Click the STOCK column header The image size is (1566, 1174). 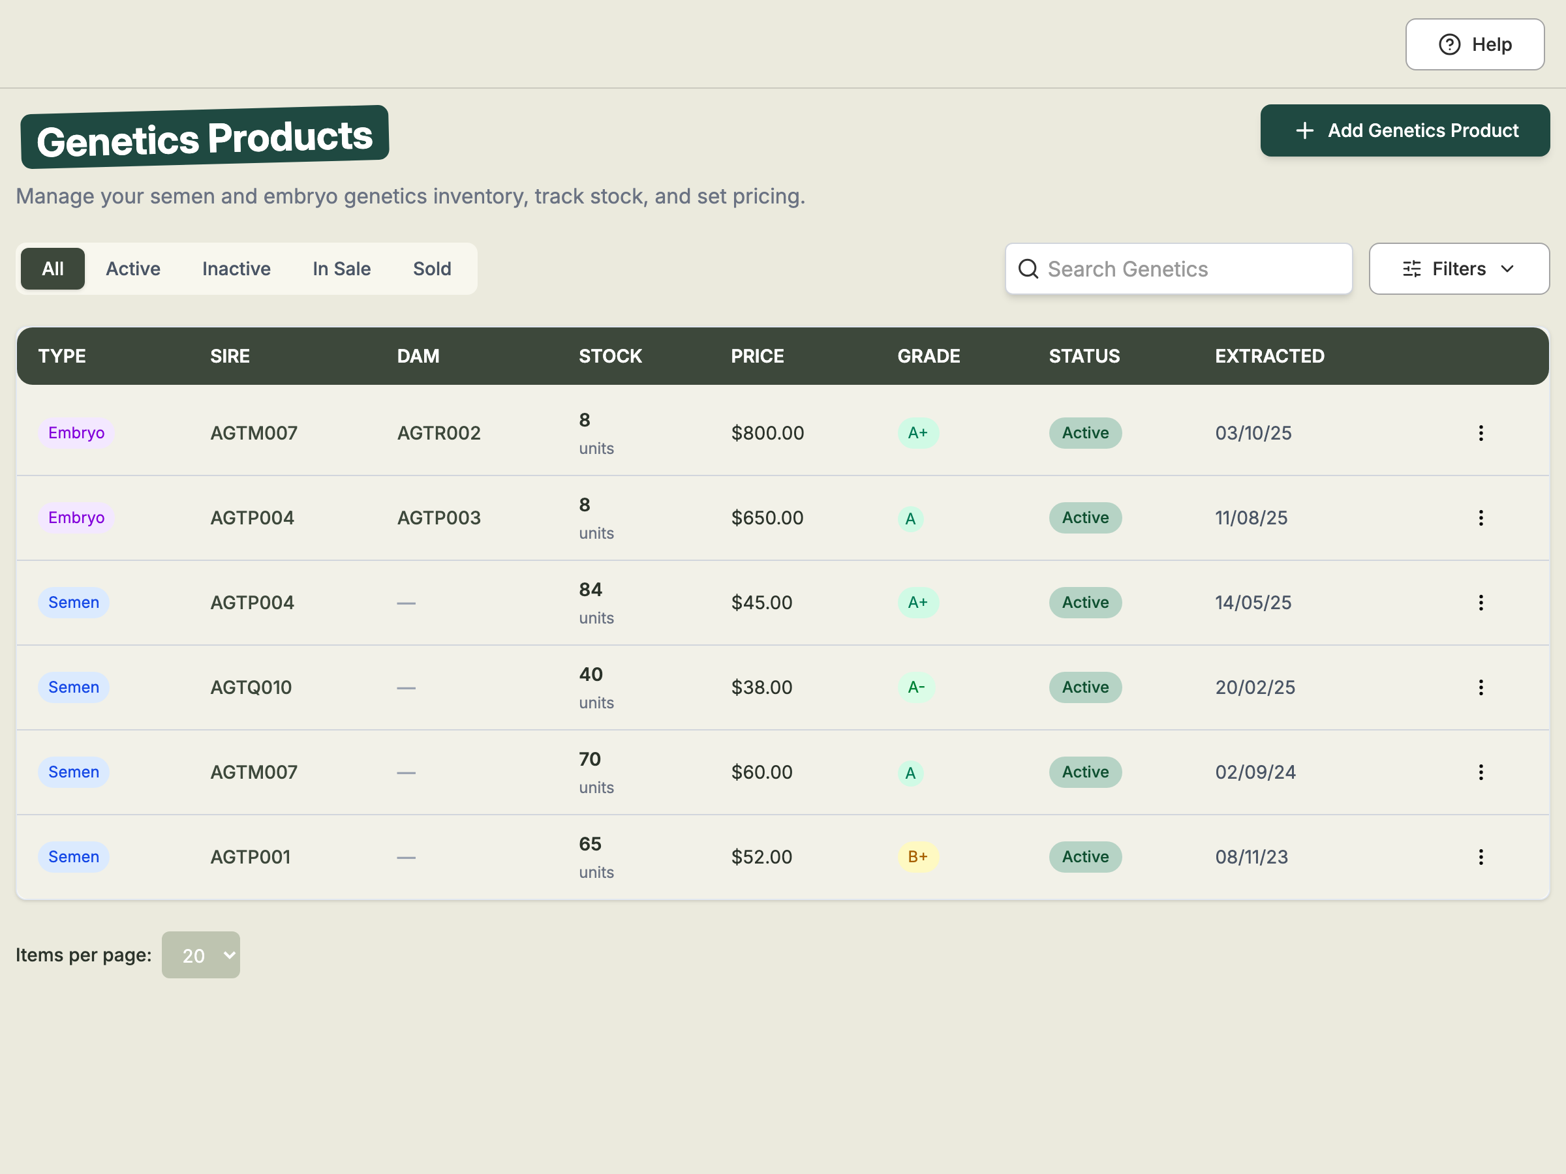tap(610, 356)
